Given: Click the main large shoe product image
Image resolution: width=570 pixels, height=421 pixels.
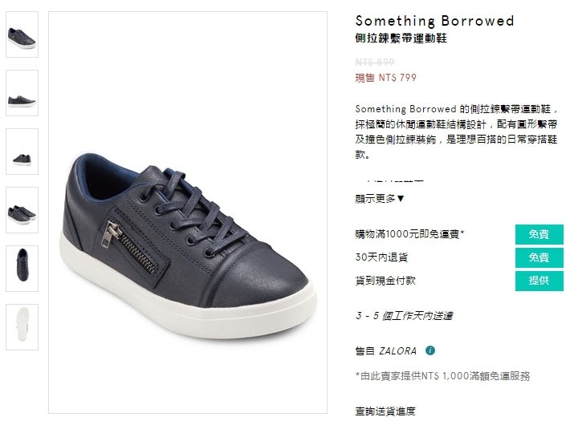Looking at the screenshot, I should click(x=188, y=213).
